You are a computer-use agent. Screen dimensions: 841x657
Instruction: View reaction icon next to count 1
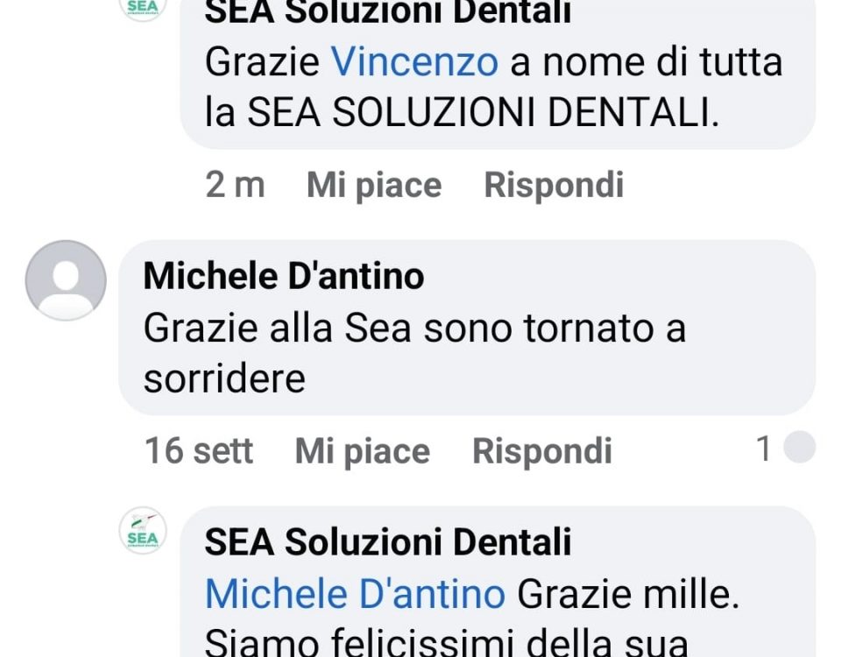point(799,447)
